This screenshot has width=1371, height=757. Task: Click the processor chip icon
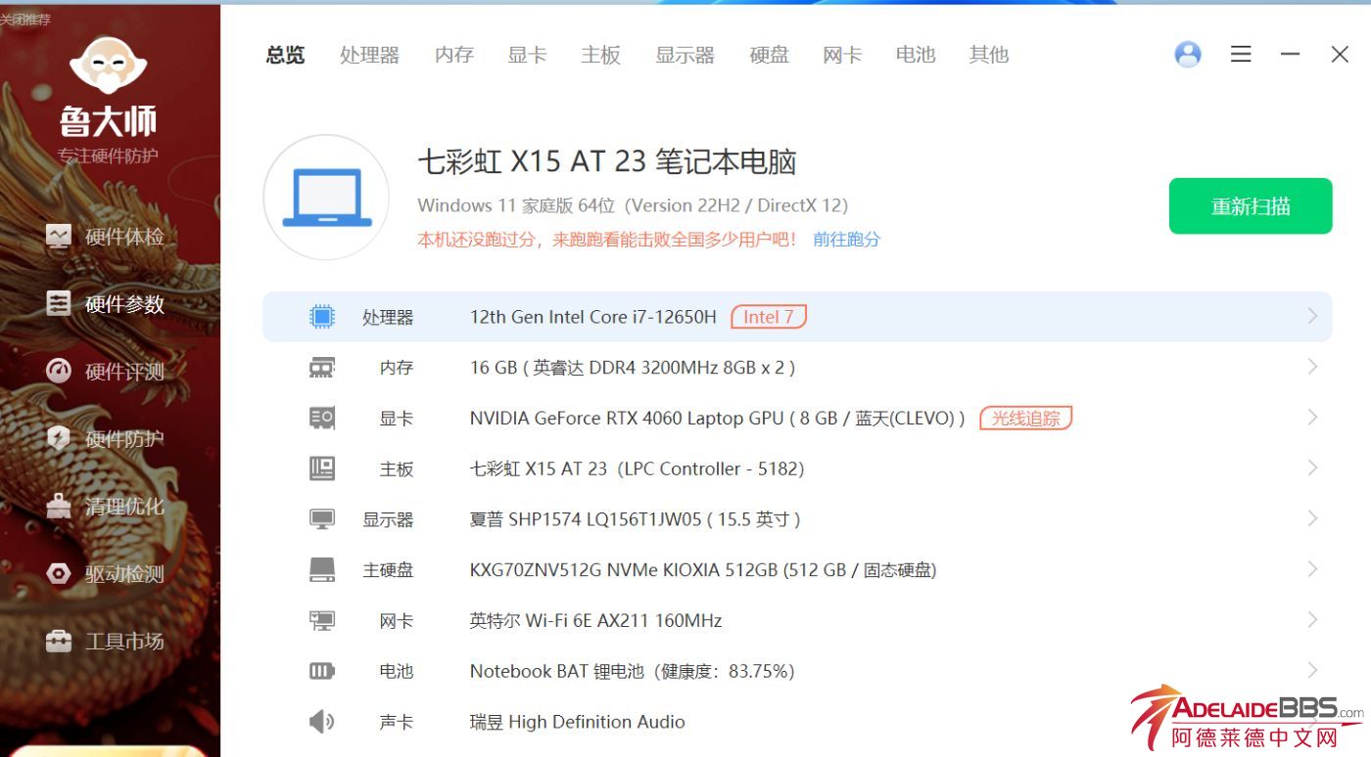click(x=321, y=317)
